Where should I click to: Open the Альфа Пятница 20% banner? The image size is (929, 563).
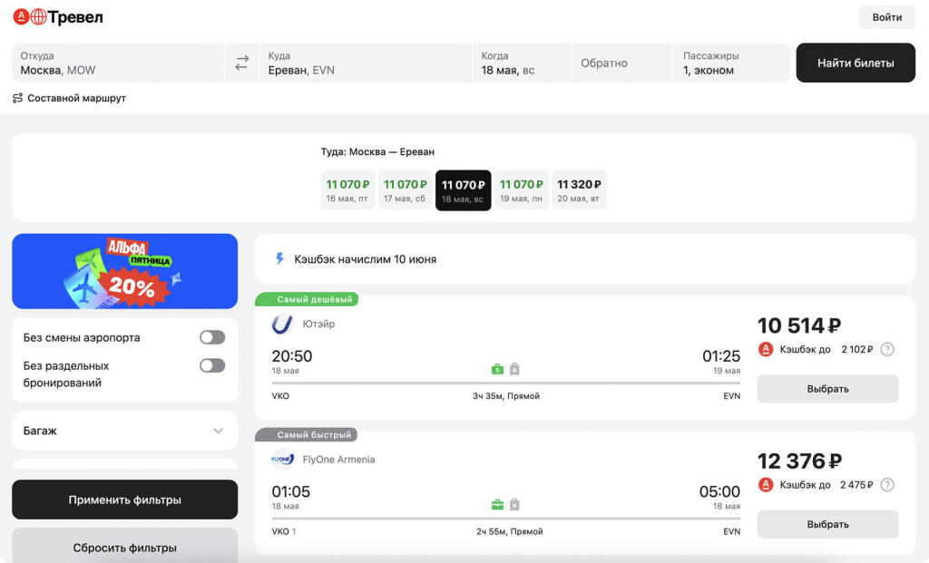coord(124,271)
